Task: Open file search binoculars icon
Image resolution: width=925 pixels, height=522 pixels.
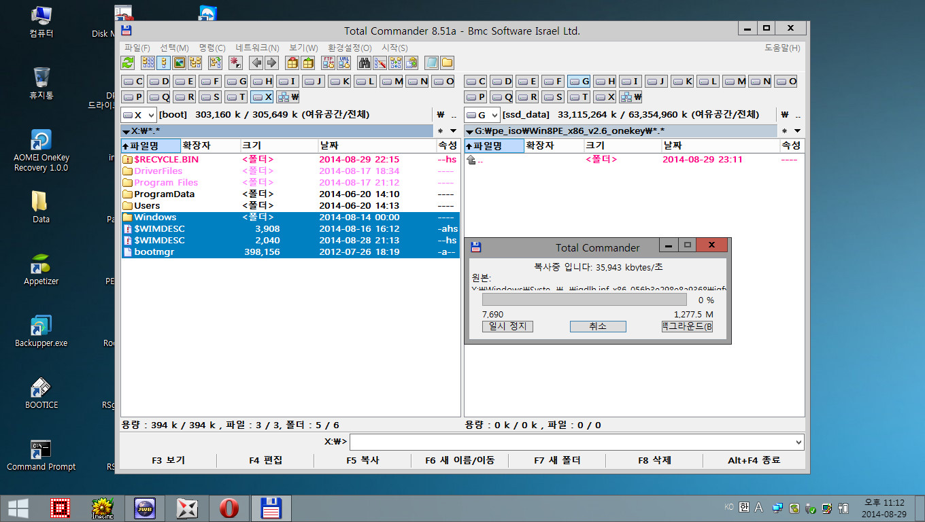Action: (364, 63)
